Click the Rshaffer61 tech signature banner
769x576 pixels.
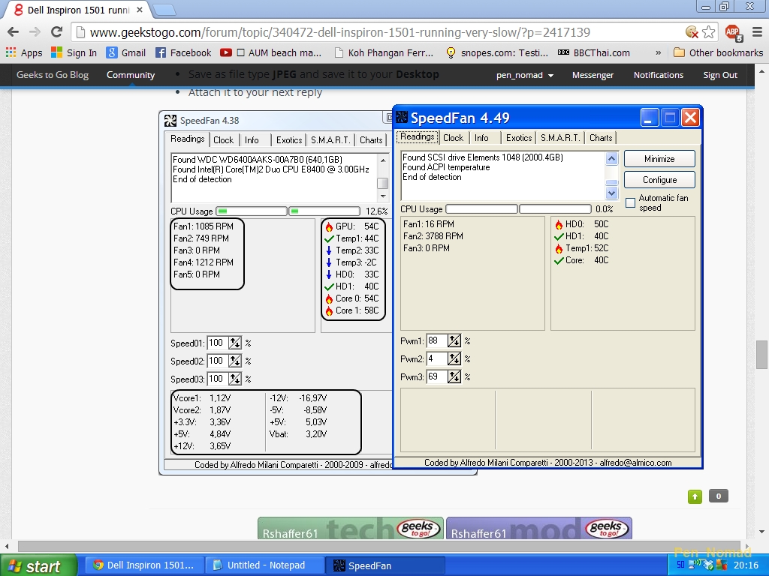point(350,528)
